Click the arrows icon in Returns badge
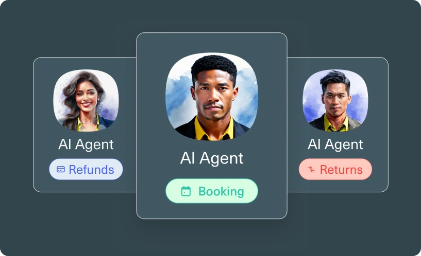 (x=311, y=169)
